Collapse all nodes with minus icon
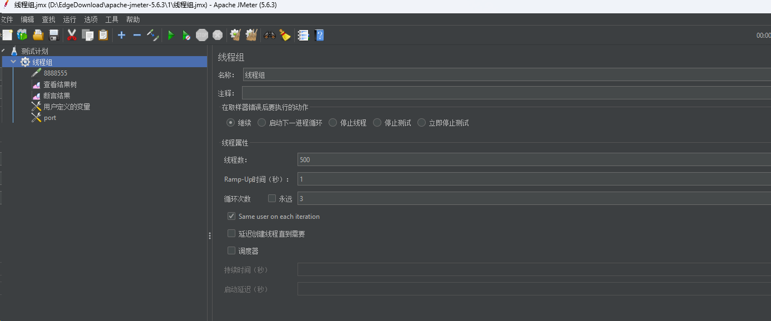The width and height of the screenshot is (771, 321). [137, 35]
